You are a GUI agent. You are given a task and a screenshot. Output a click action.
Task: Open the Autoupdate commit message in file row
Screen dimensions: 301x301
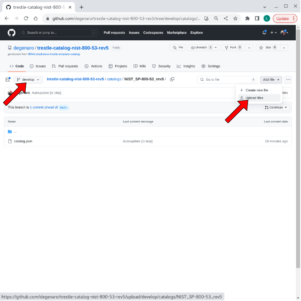(138, 141)
